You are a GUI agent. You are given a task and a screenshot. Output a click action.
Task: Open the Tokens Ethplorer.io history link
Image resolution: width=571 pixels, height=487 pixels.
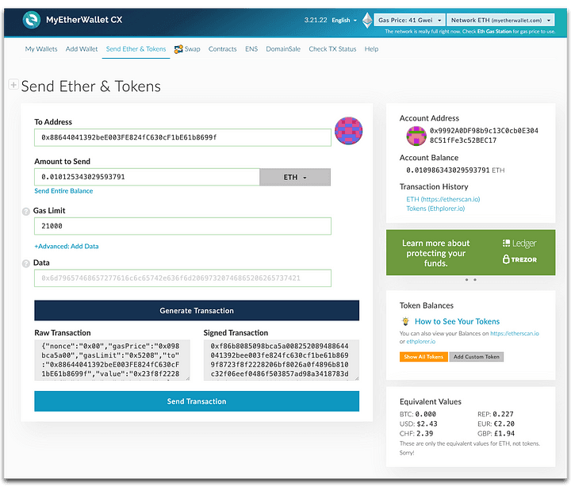[x=435, y=209]
